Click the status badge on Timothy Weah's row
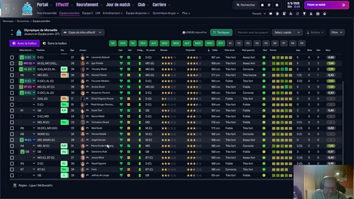 [x=64, y=69]
